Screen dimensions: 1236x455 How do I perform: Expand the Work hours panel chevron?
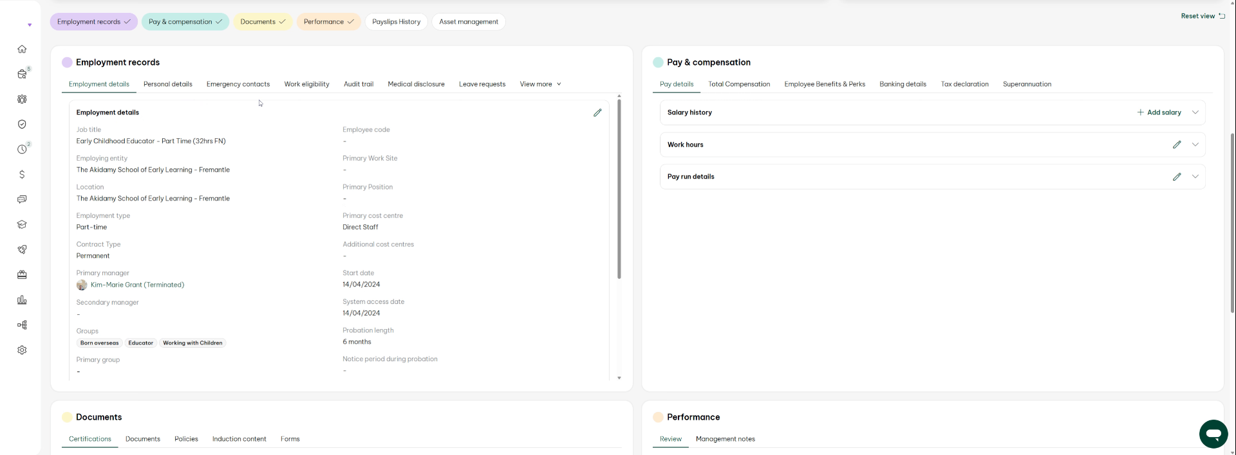click(1195, 145)
